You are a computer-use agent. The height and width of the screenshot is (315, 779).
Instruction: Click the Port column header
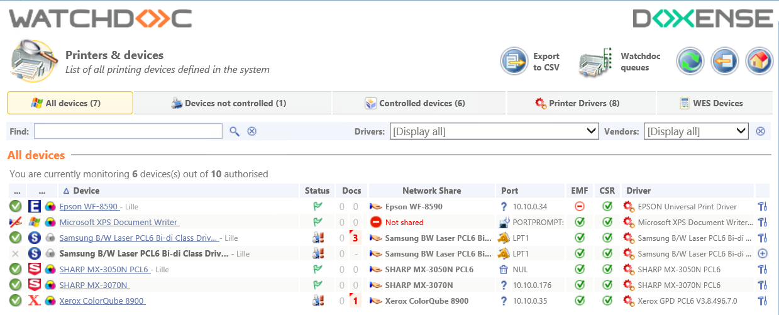pos(510,191)
